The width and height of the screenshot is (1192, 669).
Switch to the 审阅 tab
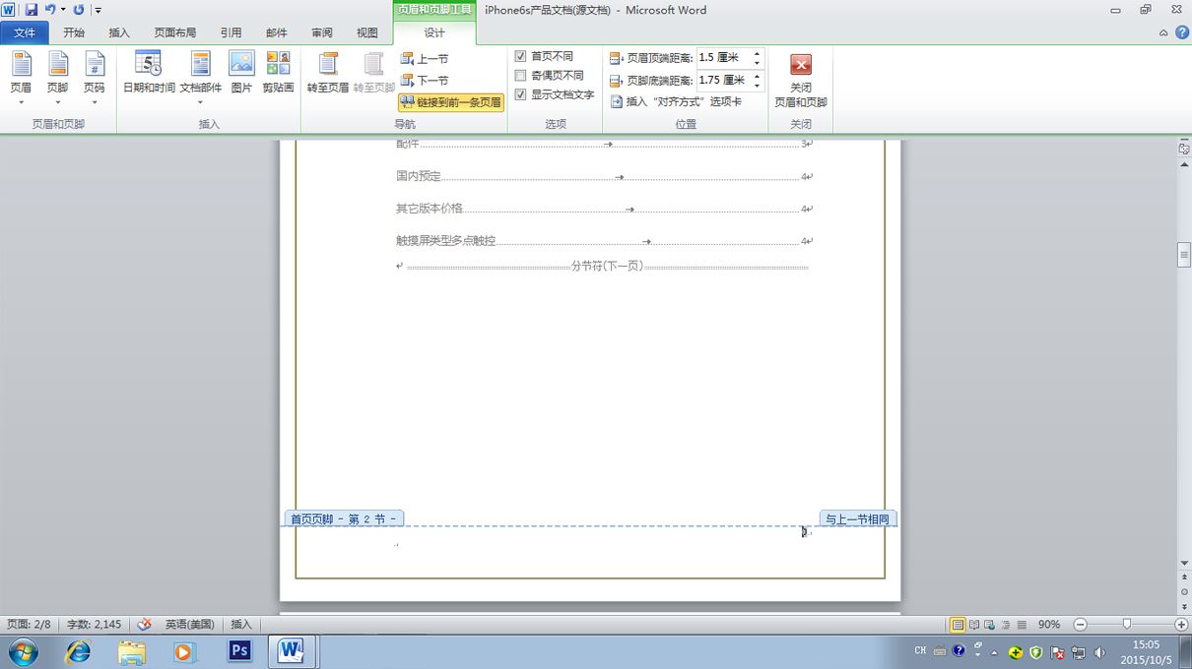pyautogui.click(x=322, y=32)
